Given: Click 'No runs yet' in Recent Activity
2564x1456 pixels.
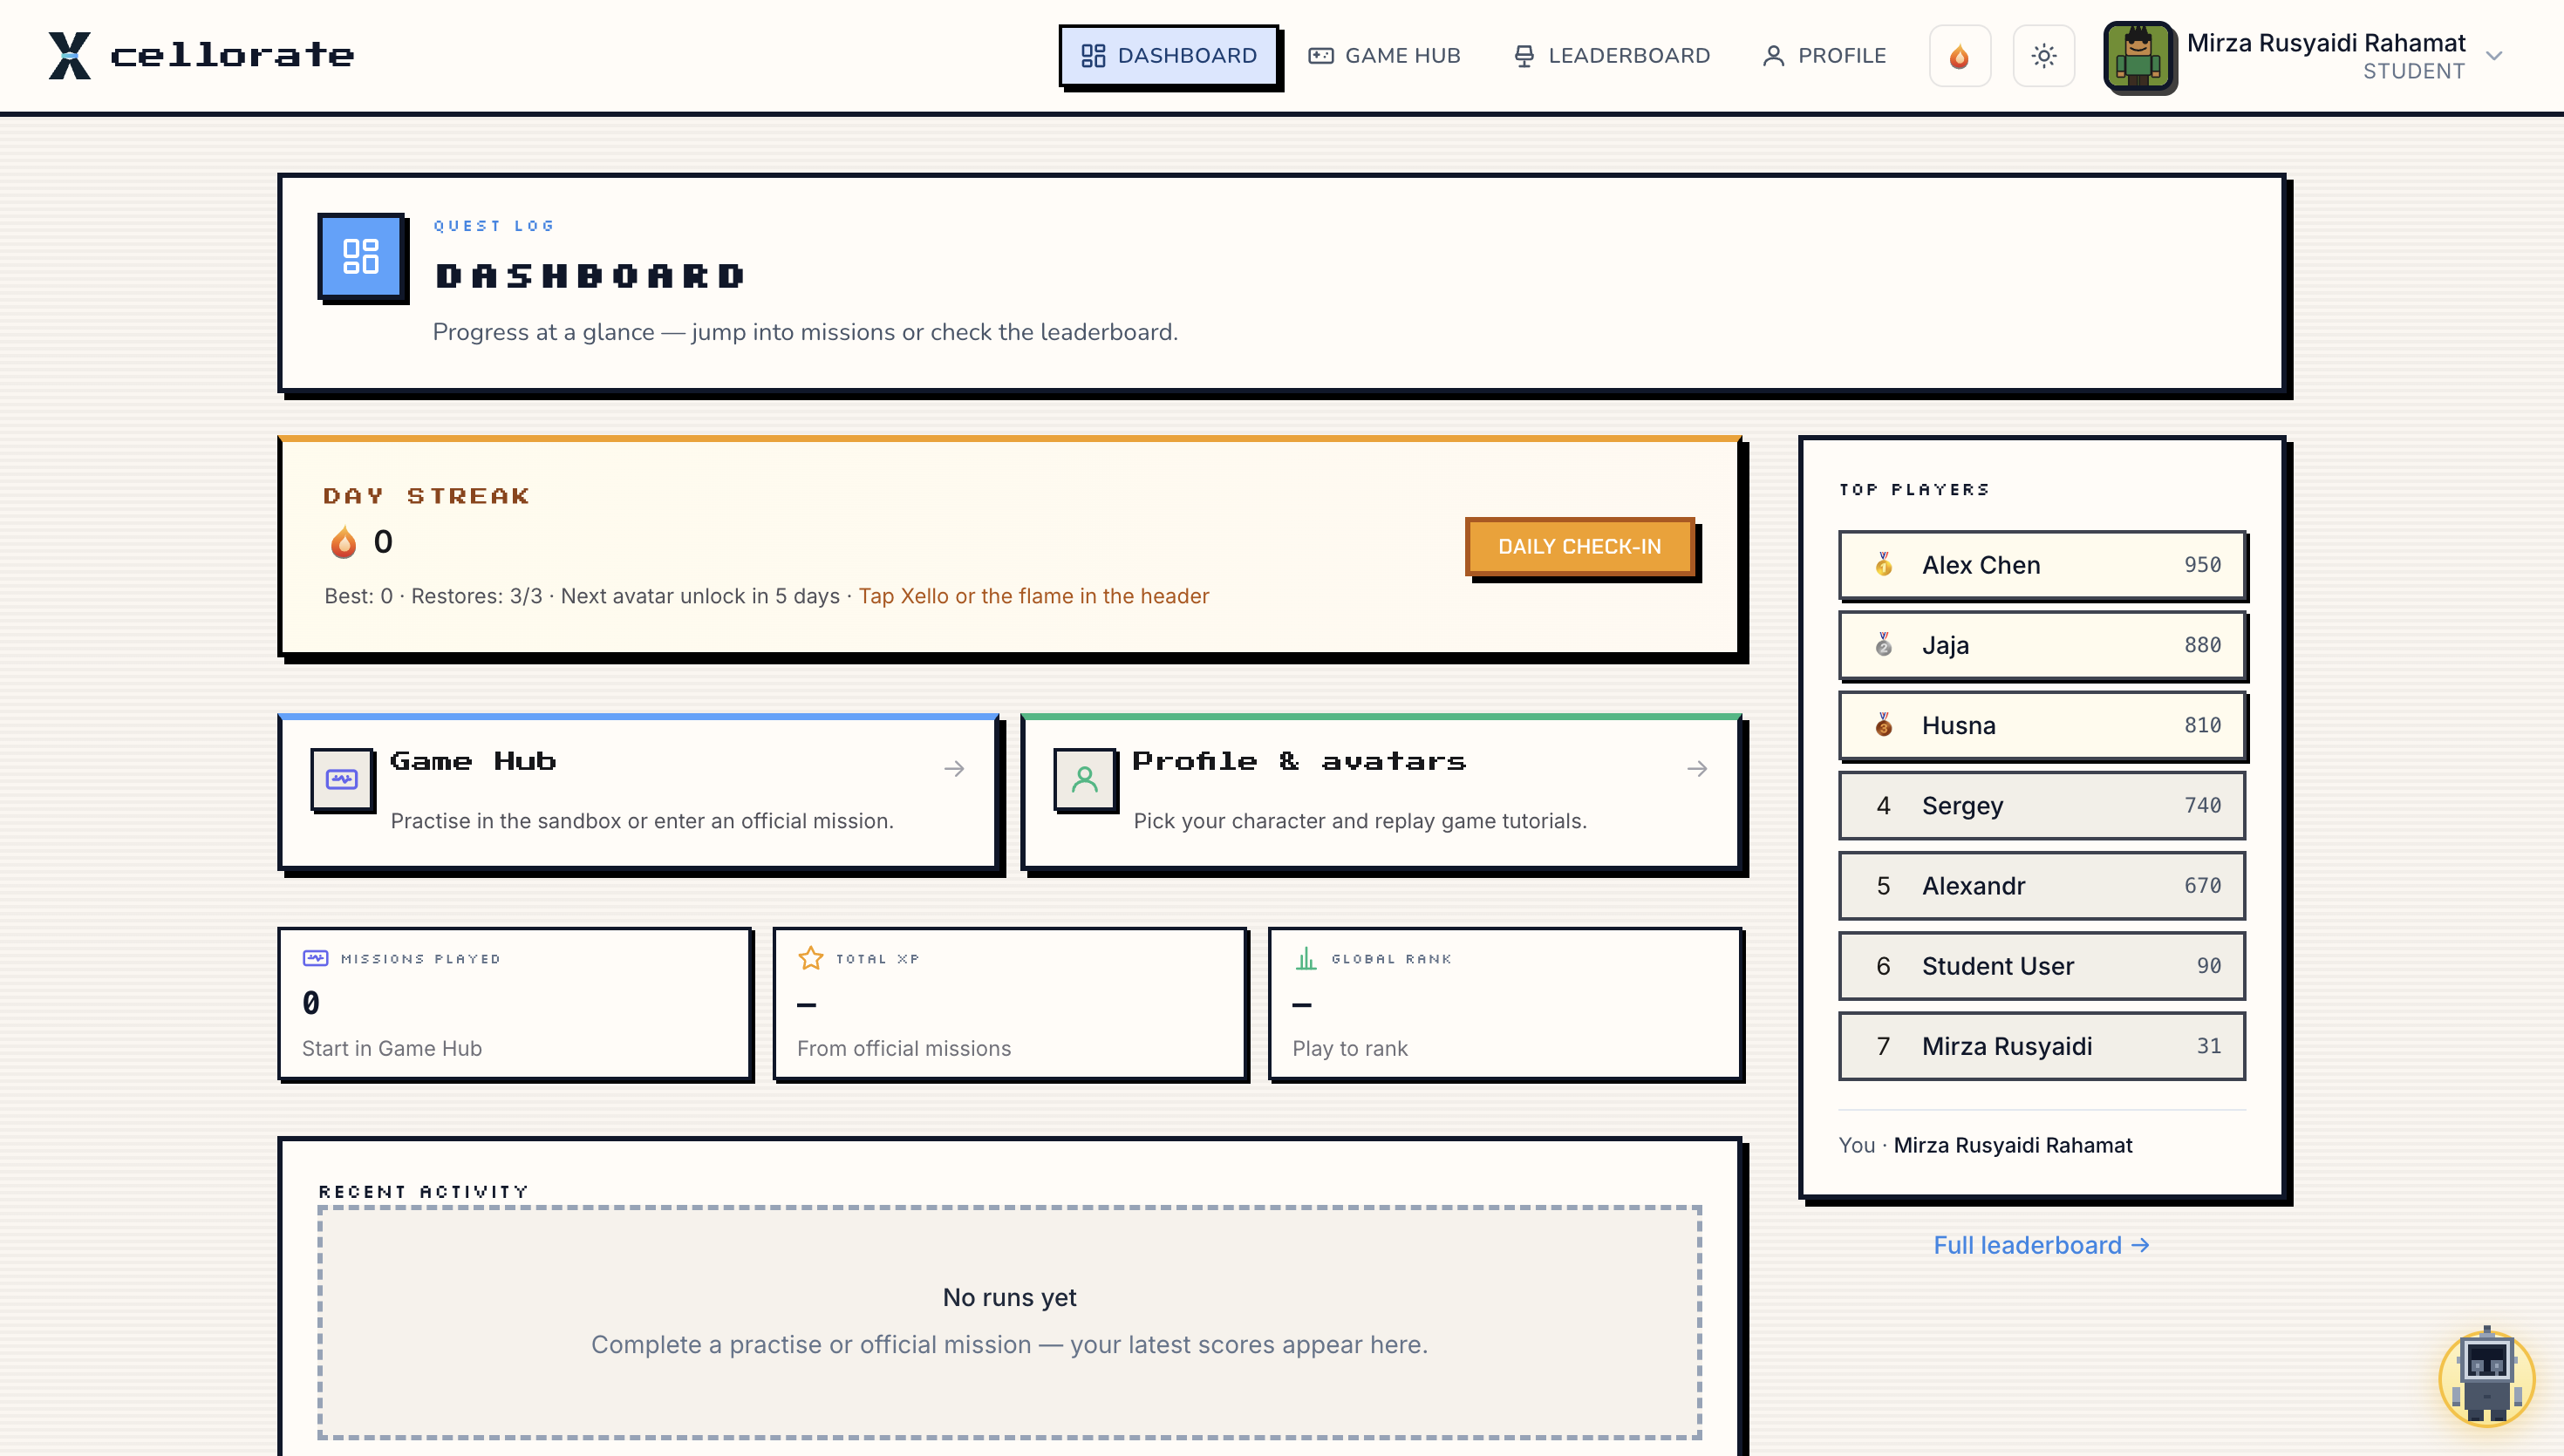Looking at the screenshot, I should [1009, 1297].
